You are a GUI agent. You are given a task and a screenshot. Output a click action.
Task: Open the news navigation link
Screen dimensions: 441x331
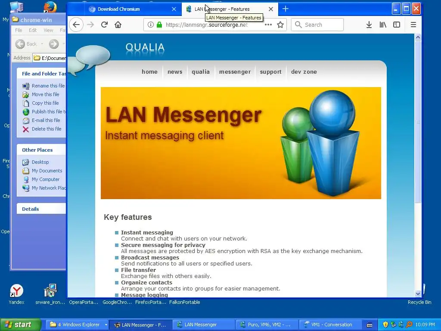pos(175,72)
